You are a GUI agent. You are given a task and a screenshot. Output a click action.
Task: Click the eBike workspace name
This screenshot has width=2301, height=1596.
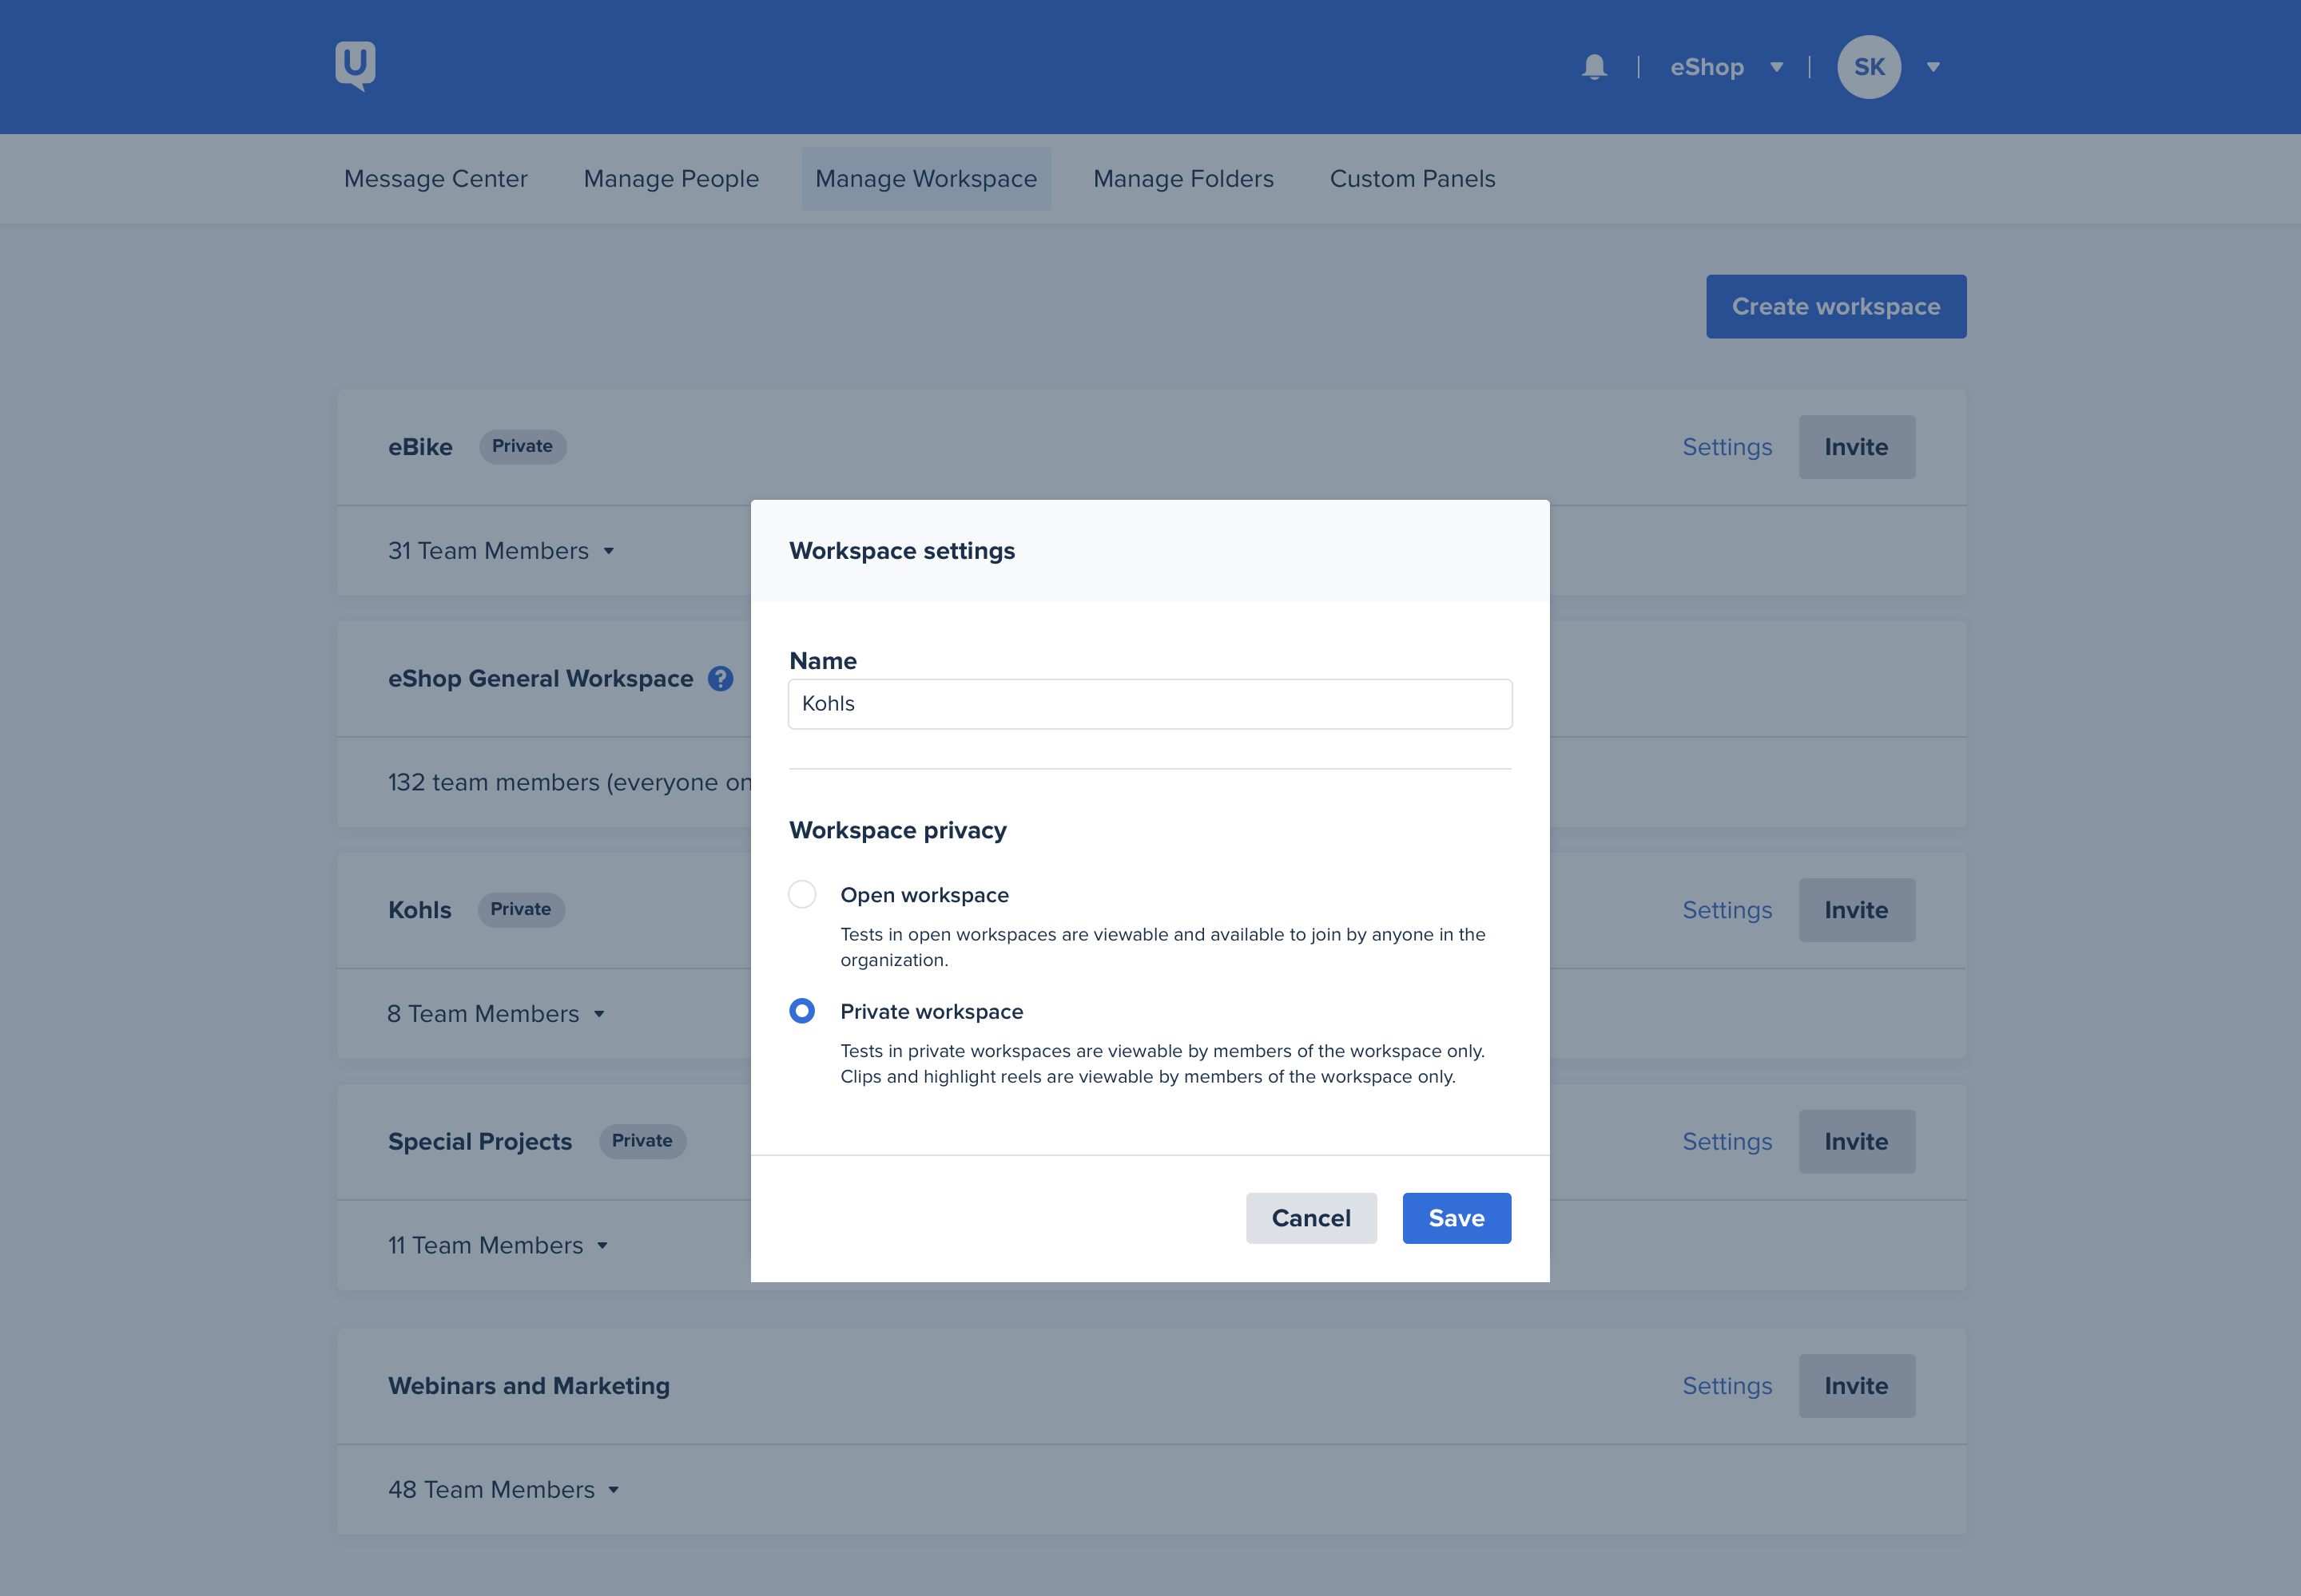[420, 447]
